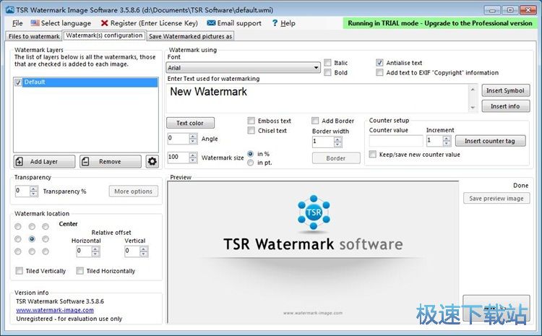This screenshot has height=336, width=542.
Task: Open the Help menu
Action: [x=283, y=23]
